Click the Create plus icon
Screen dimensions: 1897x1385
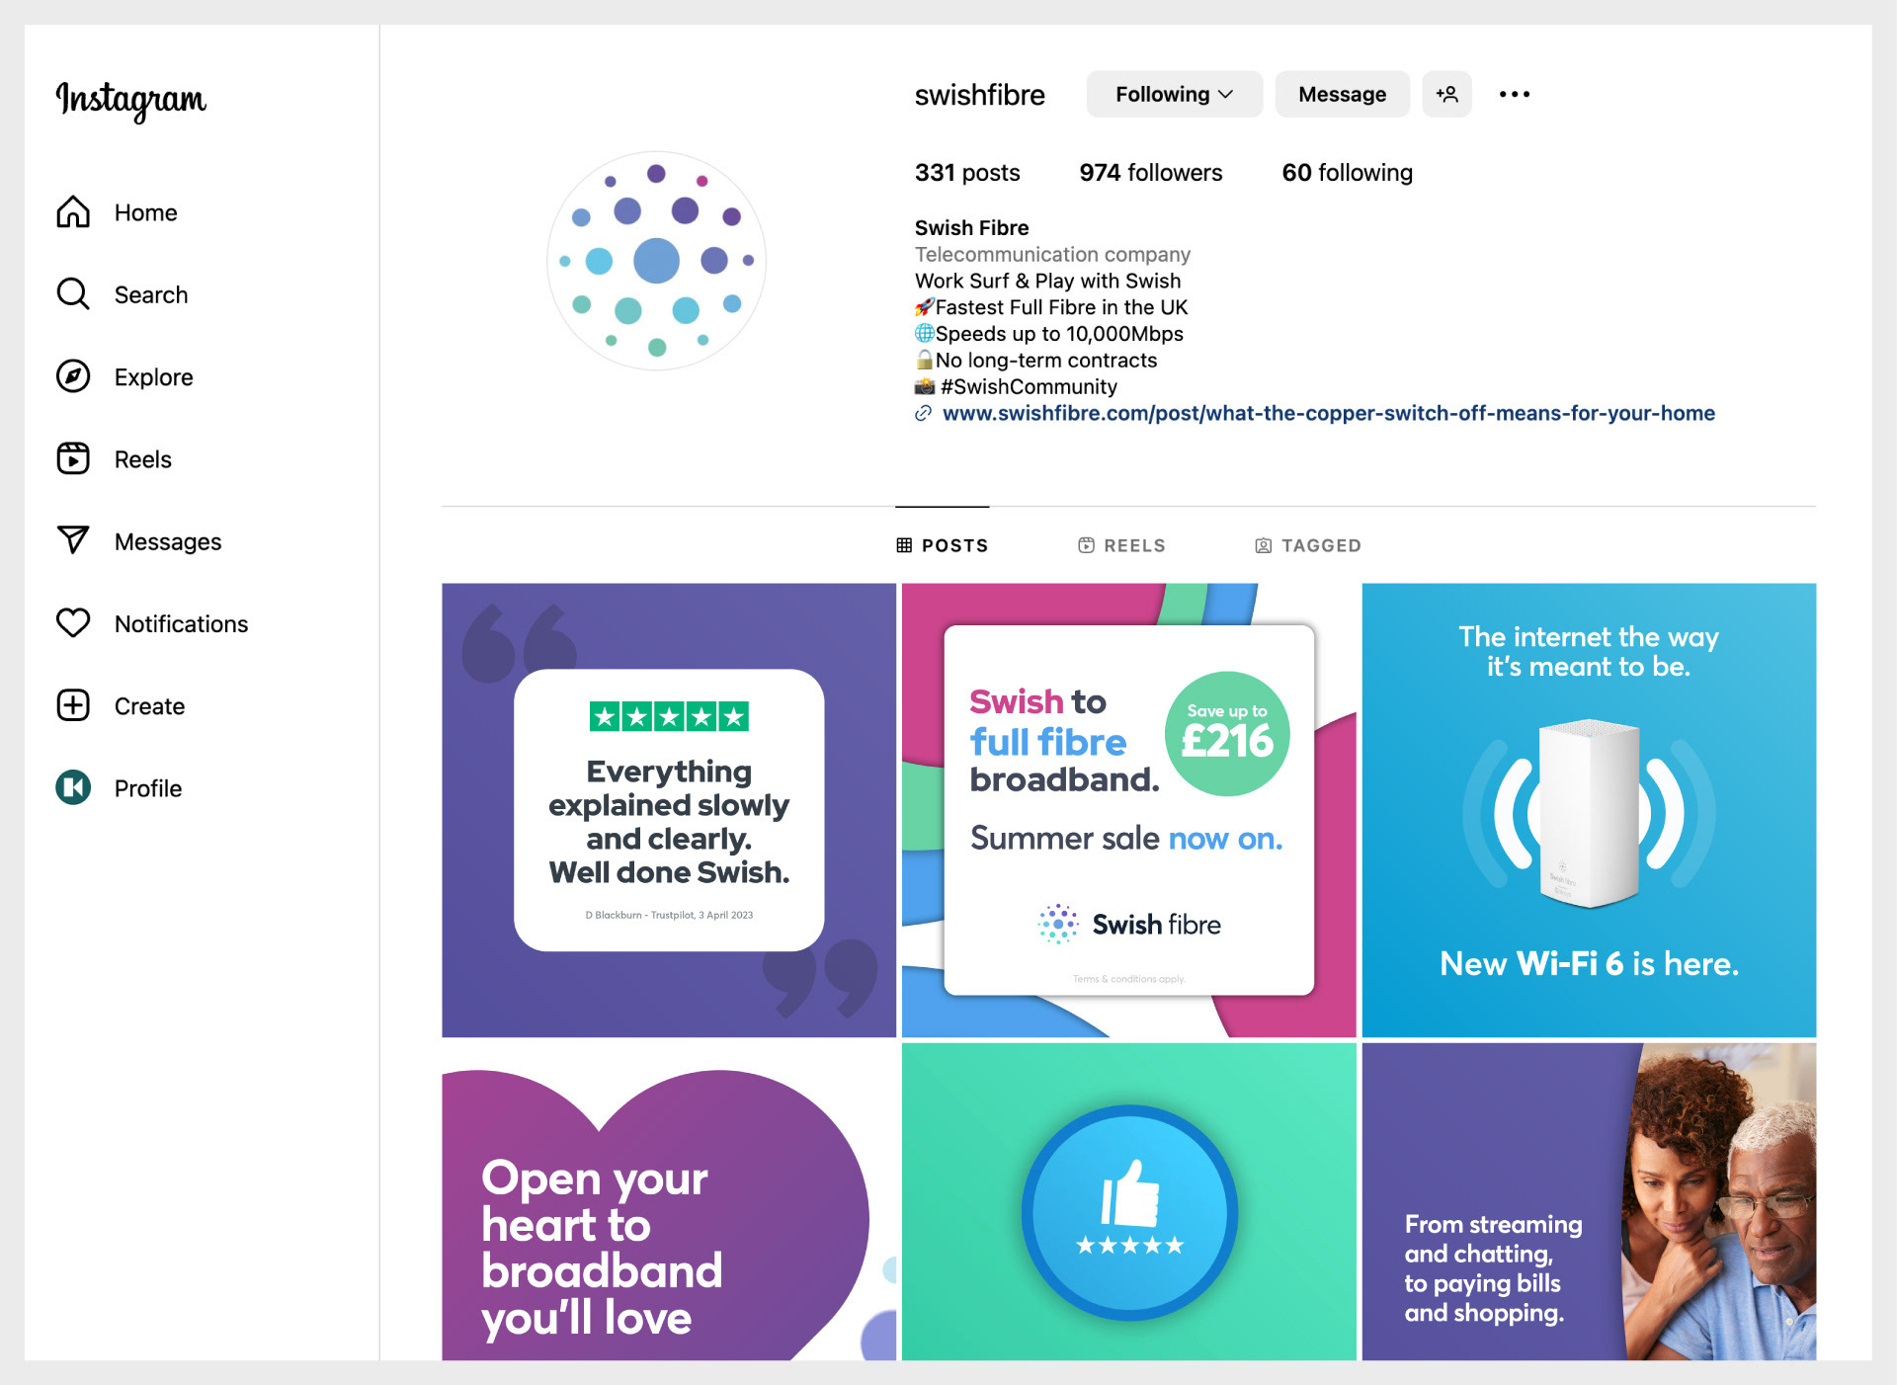[x=73, y=705]
